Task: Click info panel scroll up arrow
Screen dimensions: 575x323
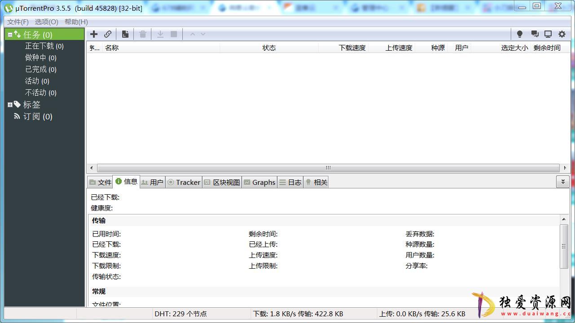Action: click(x=564, y=219)
